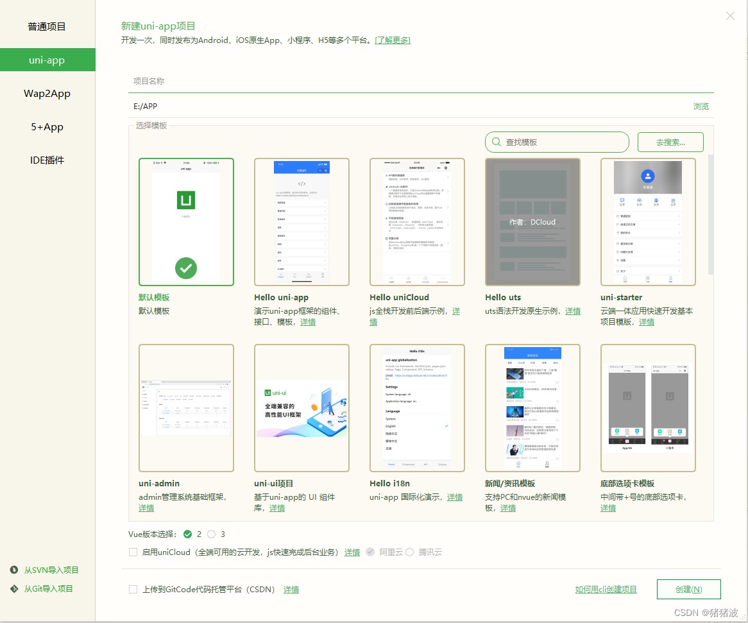Select the uni-ui项目 template thumbnail
Image resolution: width=748 pixels, height=623 pixels.
point(302,408)
